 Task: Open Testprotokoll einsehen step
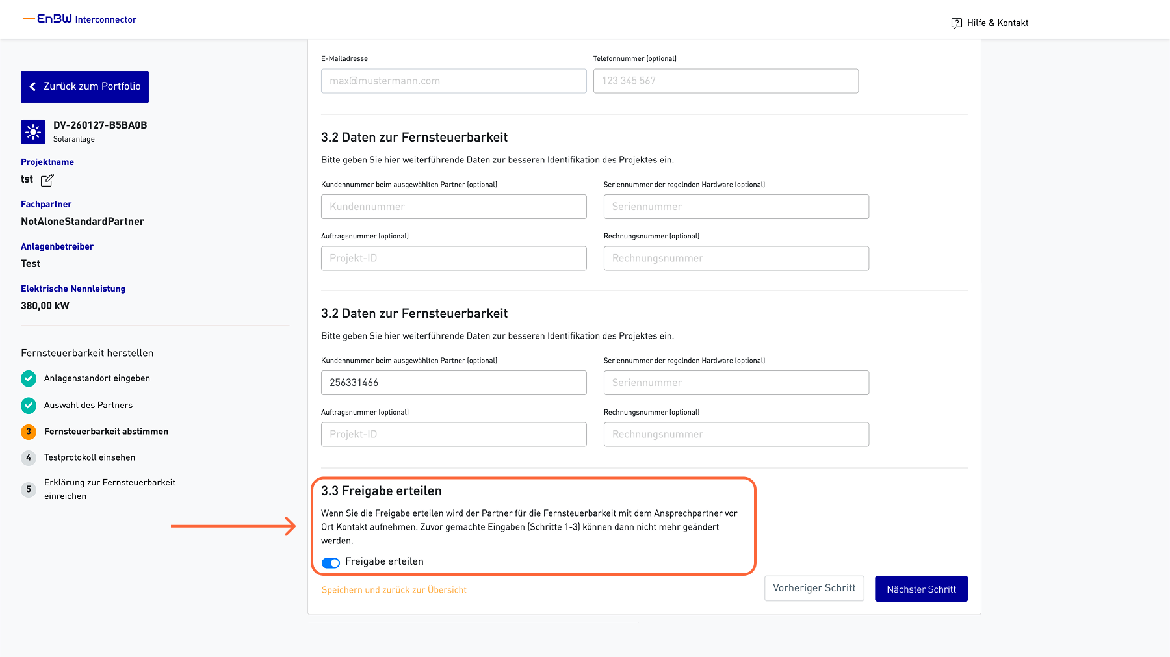tap(90, 457)
